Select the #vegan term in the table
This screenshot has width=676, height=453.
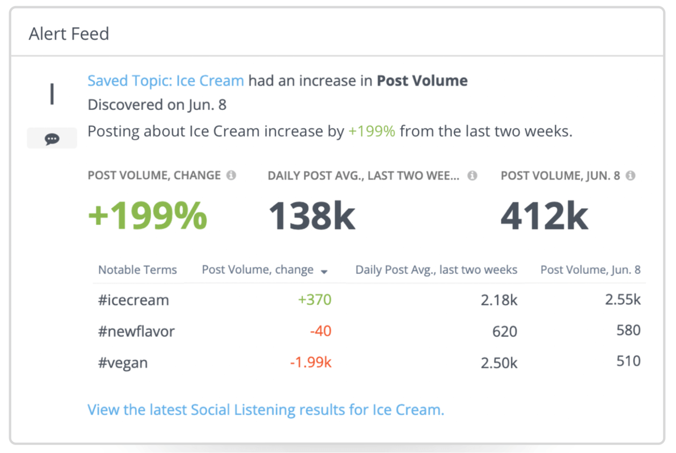point(122,362)
